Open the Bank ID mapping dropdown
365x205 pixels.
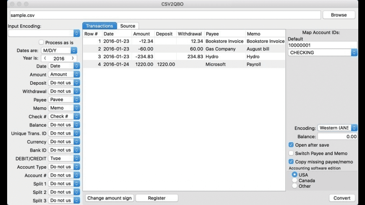tap(64, 150)
